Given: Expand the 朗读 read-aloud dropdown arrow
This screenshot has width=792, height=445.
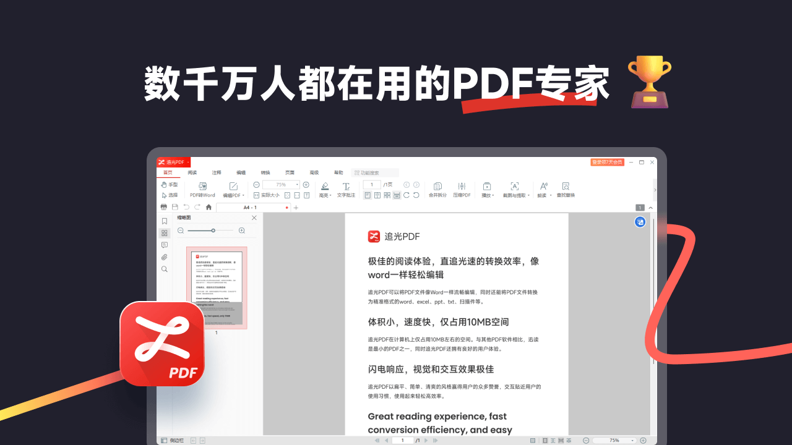Looking at the screenshot, I should [551, 195].
